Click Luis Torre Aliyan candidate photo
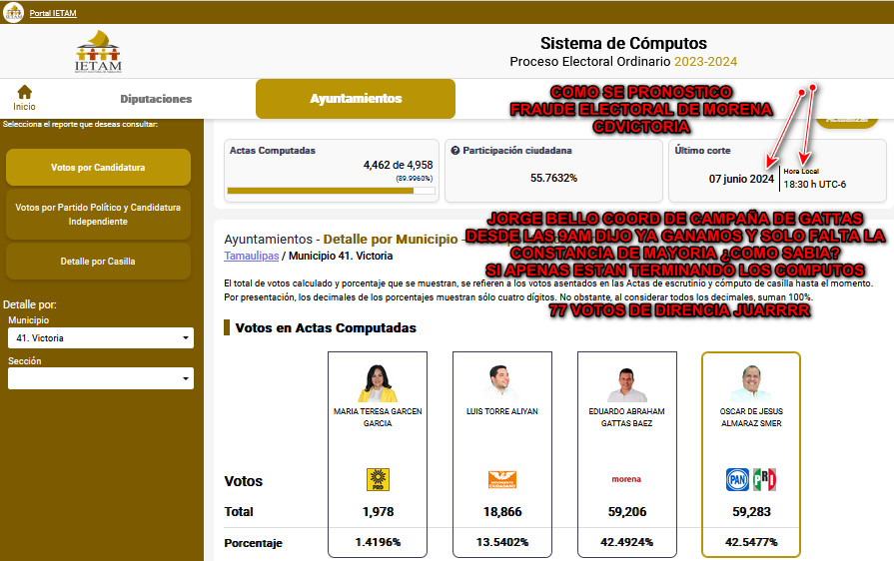Image resolution: width=894 pixels, height=561 pixels. pyautogui.click(x=501, y=383)
